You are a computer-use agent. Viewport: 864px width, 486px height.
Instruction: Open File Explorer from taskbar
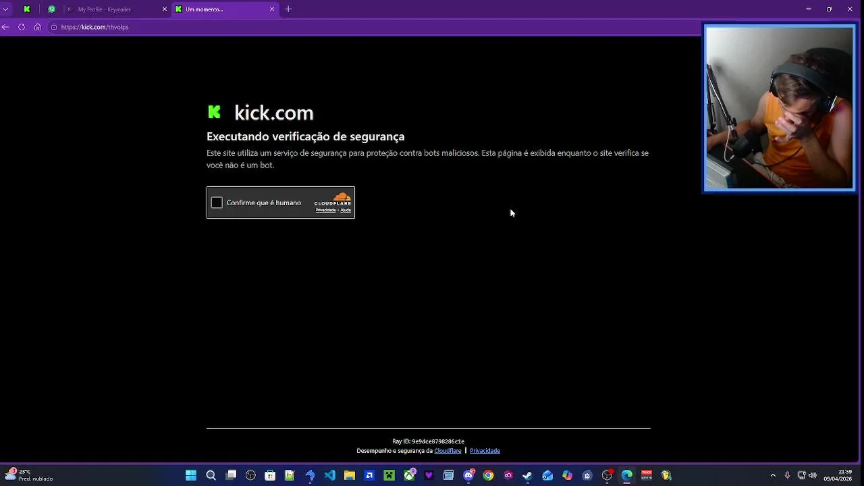pyautogui.click(x=350, y=475)
